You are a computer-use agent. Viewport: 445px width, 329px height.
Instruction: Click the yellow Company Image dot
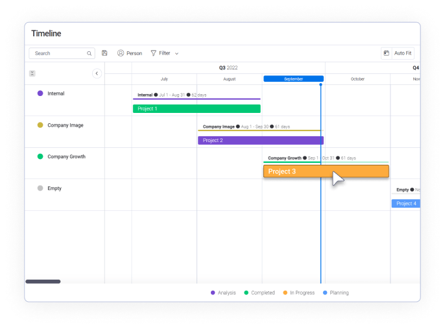coord(40,125)
